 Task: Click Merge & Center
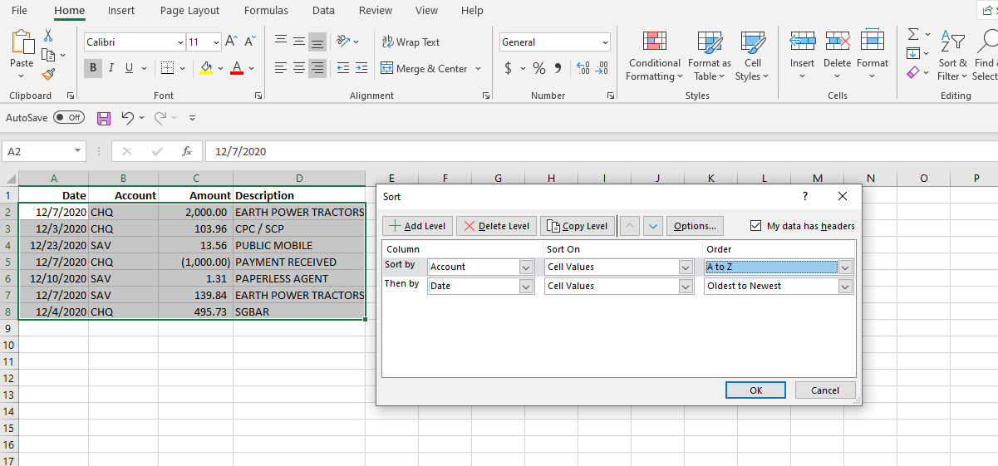tap(425, 68)
